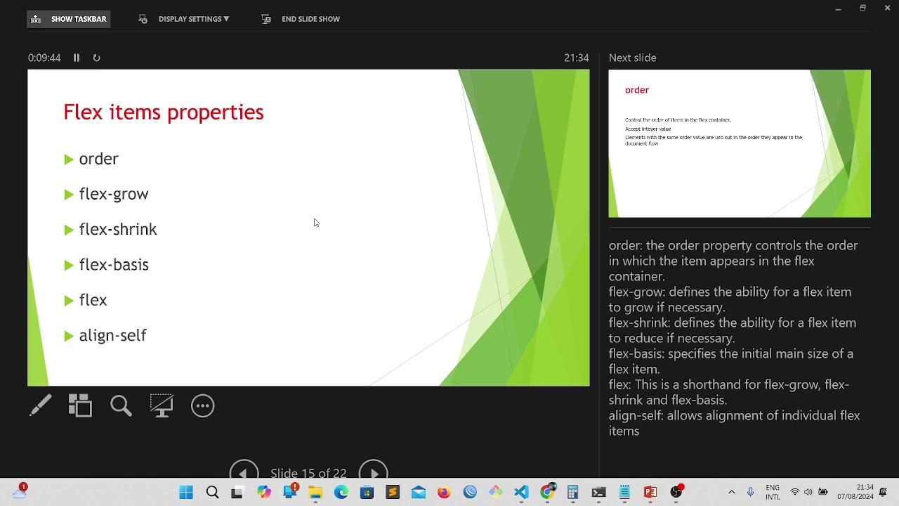Open more slide show options menu
899x506 pixels.
[202, 406]
